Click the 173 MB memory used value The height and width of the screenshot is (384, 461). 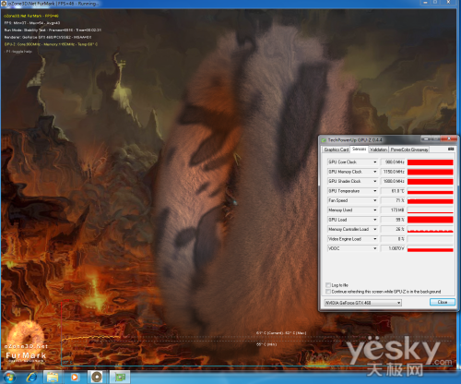pyautogui.click(x=394, y=210)
